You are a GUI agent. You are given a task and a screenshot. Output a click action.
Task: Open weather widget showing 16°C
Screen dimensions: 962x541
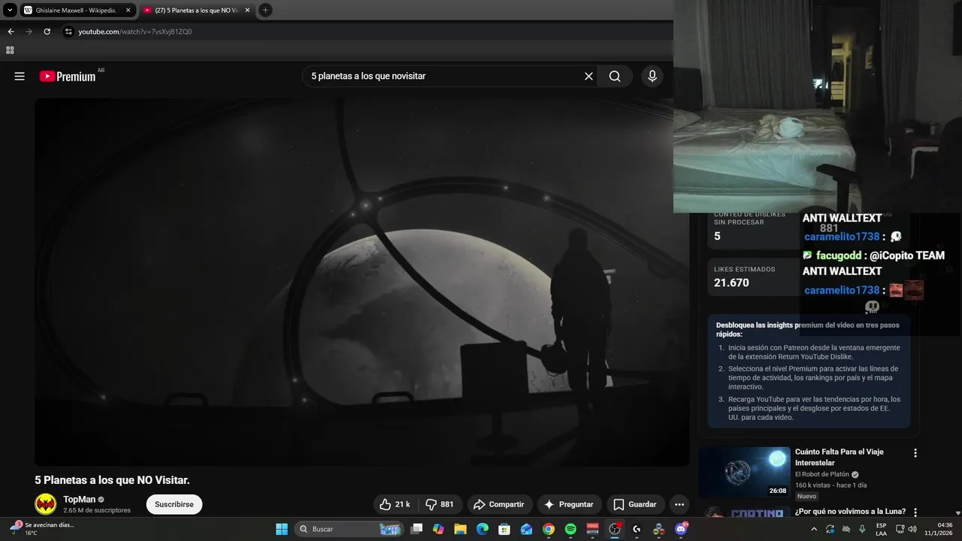pyautogui.click(x=44, y=529)
